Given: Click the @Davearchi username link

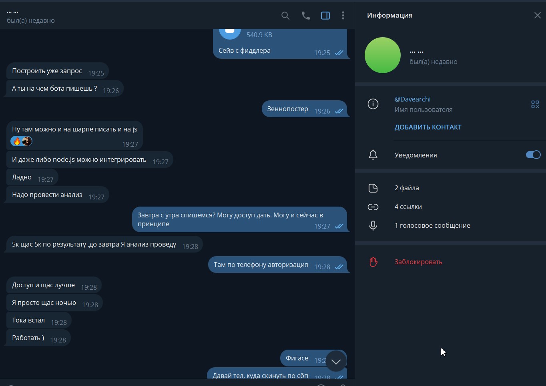Looking at the screenshot, I should [x=413, y=99].
